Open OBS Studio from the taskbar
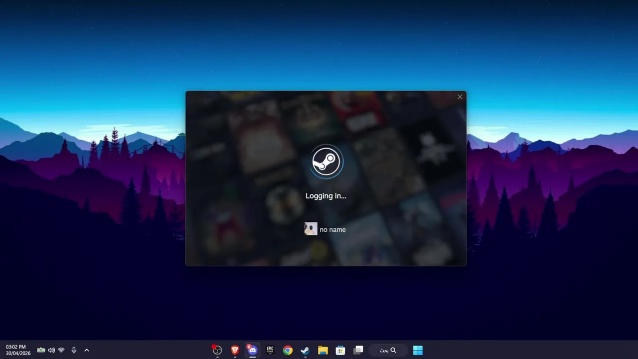Screen dimensions: 638x359 [217, 350]
